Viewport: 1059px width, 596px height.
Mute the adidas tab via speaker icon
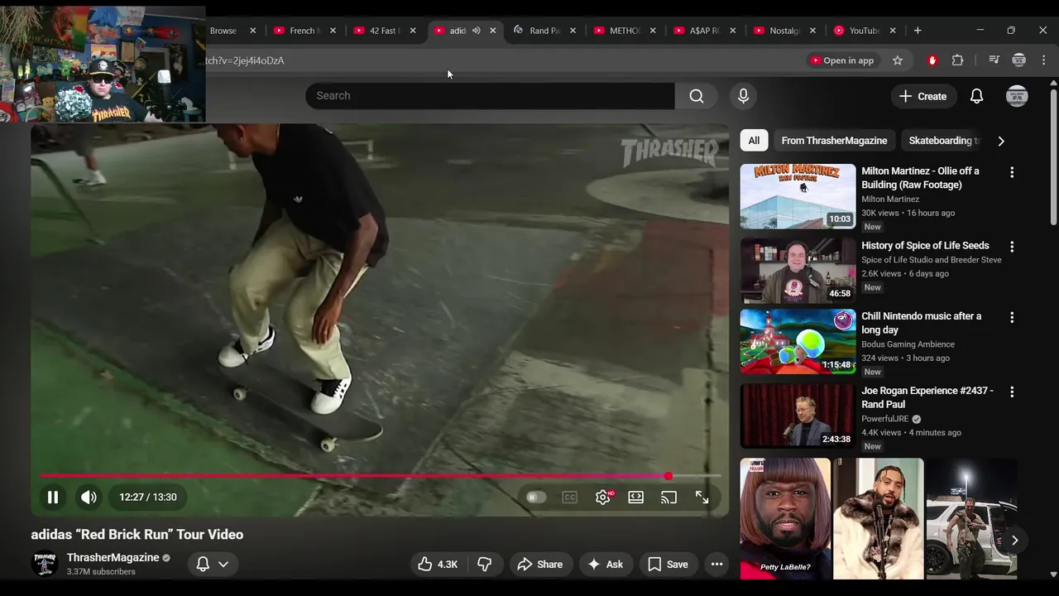coord(476,31)
